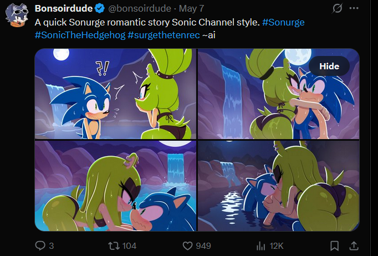
Task: Repost this tweet using the retweet icon
Action: [113, 245]
